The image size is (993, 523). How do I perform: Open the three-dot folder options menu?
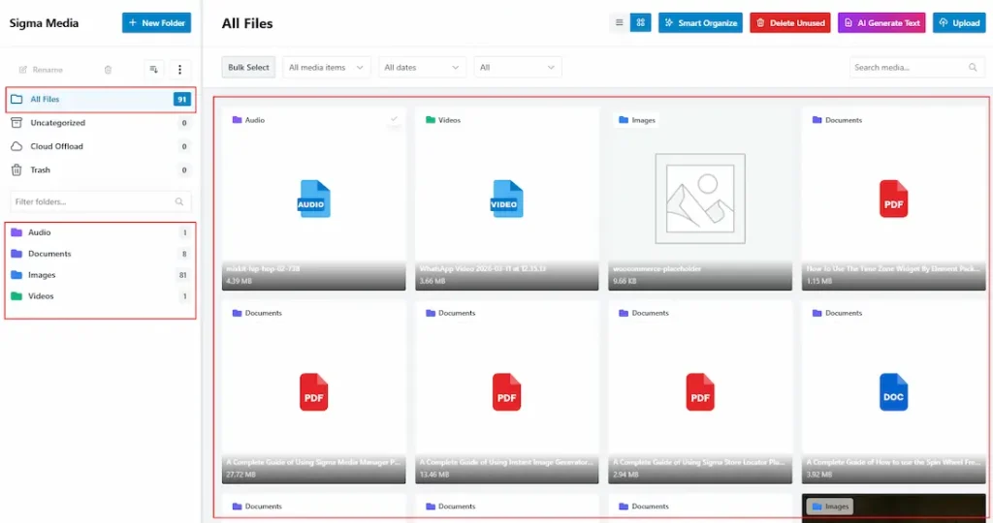(179, 70)
